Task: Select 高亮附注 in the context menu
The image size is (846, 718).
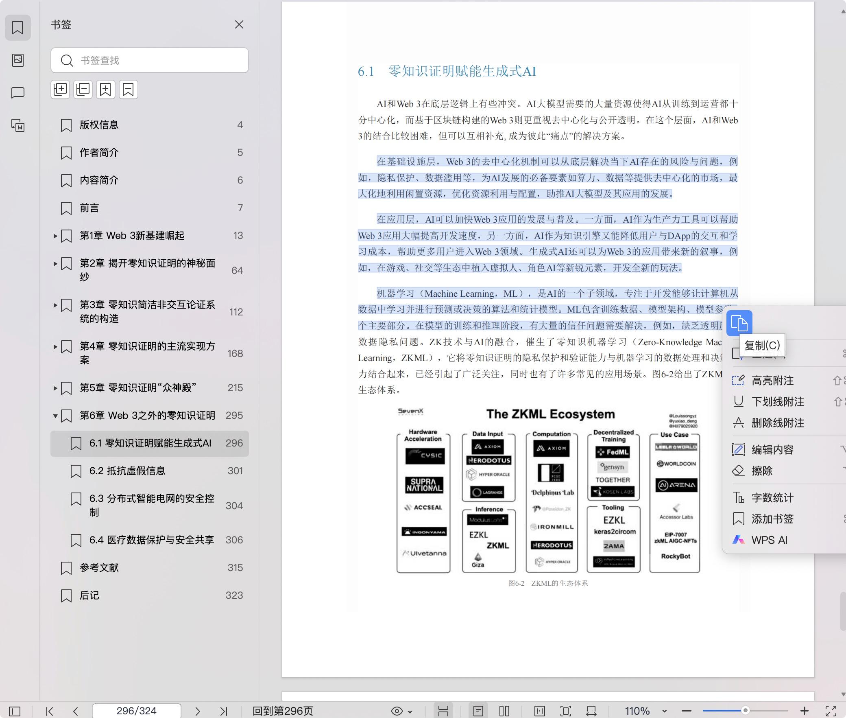Action: 774,380
